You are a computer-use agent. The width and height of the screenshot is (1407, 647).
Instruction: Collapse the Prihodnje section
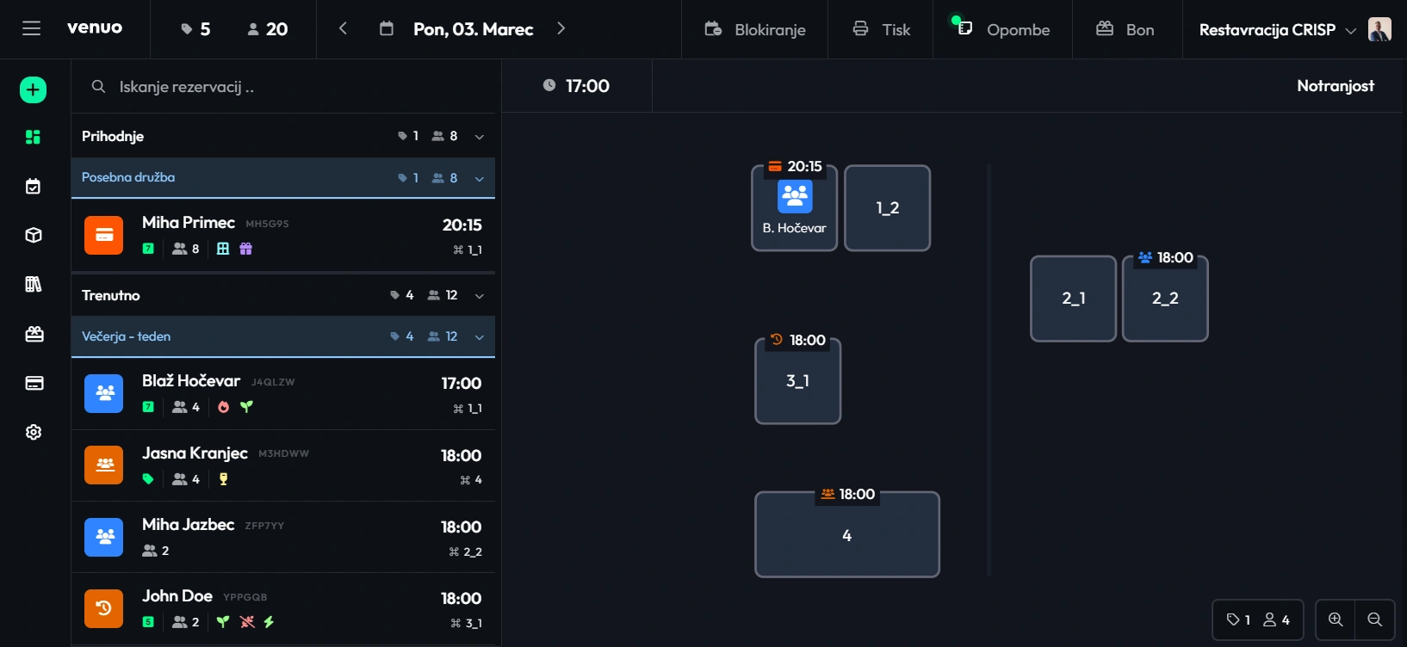(480, 136)
